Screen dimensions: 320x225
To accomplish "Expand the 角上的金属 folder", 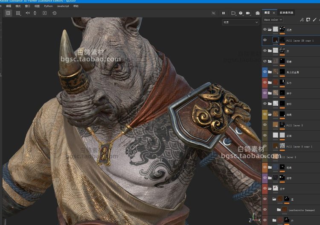I will pyautogui.click(x=270, y=72).
